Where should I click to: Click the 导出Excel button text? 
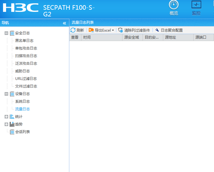pos(103,30)
